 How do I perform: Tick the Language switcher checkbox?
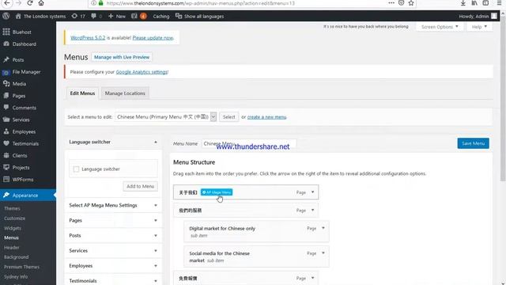76,169
